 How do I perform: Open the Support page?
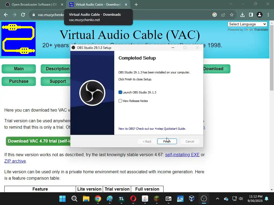(56, 81)
